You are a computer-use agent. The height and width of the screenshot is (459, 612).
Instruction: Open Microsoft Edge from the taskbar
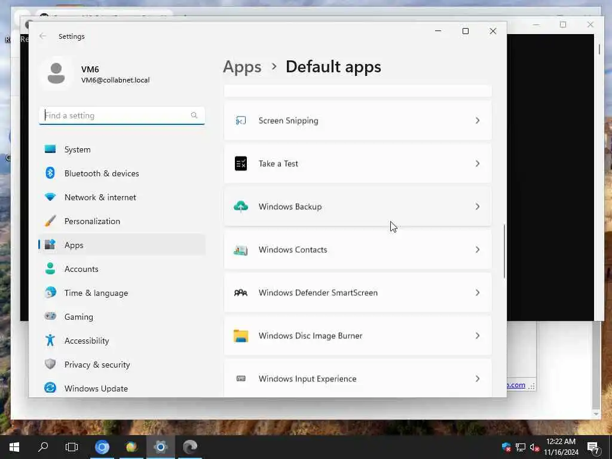(190, 447)
